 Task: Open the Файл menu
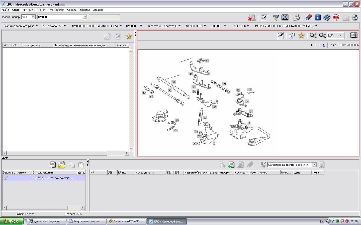[6, 10]
